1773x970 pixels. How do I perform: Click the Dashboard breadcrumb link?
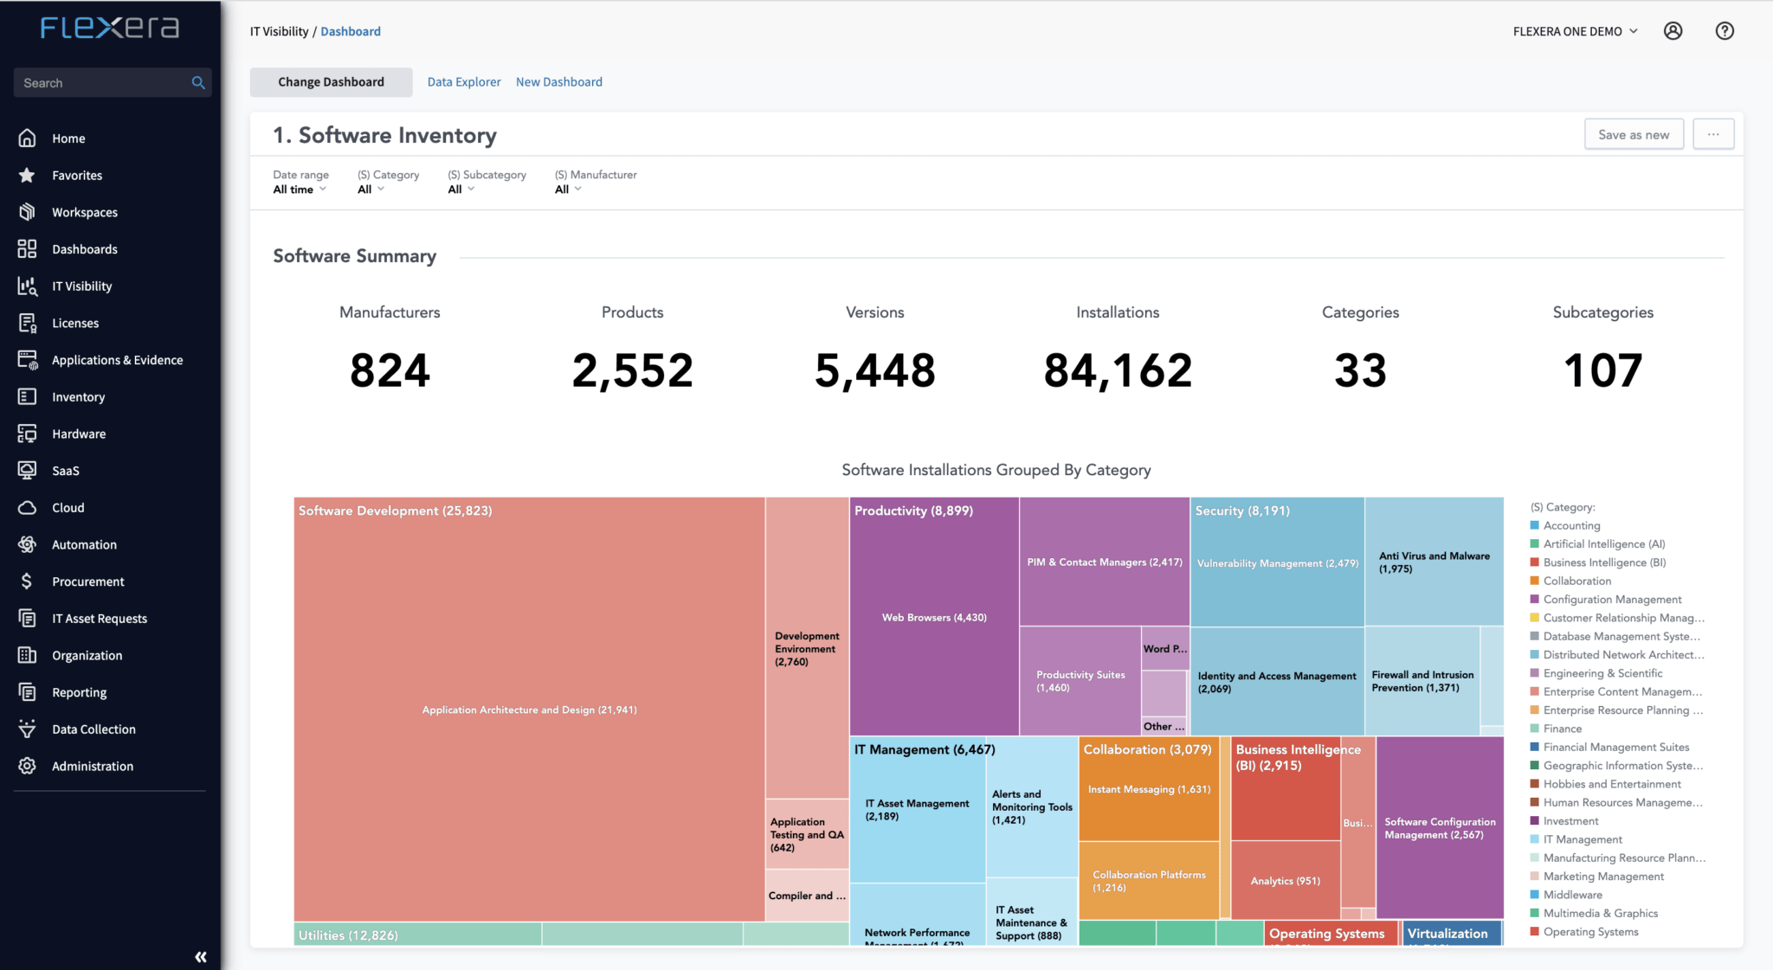point(351,31)
